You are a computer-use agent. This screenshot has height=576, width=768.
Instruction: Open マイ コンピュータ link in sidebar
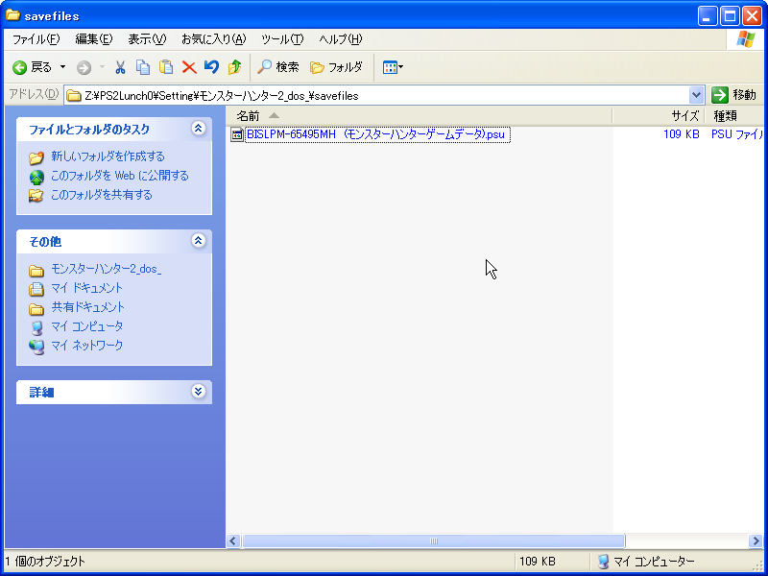tap(86, 326)
